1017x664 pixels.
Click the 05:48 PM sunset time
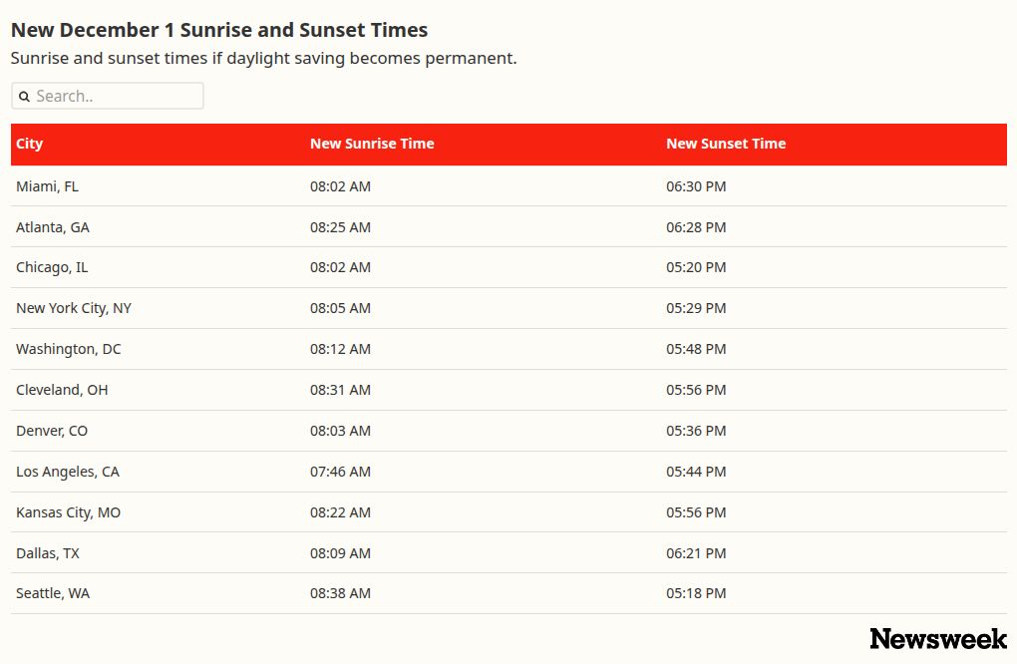point(696,350)
